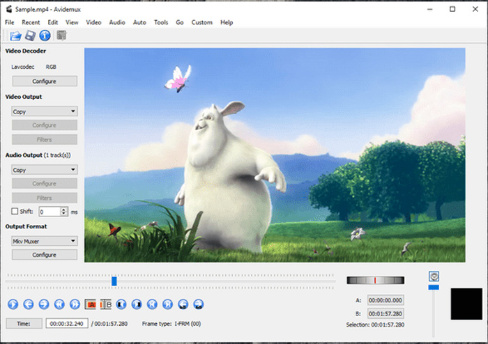Click Configure under Output Format

(x=45, y=255)
